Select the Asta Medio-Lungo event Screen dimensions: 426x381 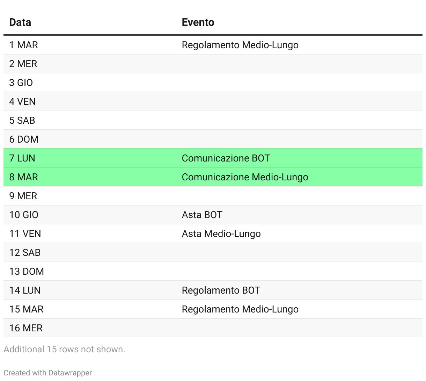pyautogui.click(x=221, y=234)
